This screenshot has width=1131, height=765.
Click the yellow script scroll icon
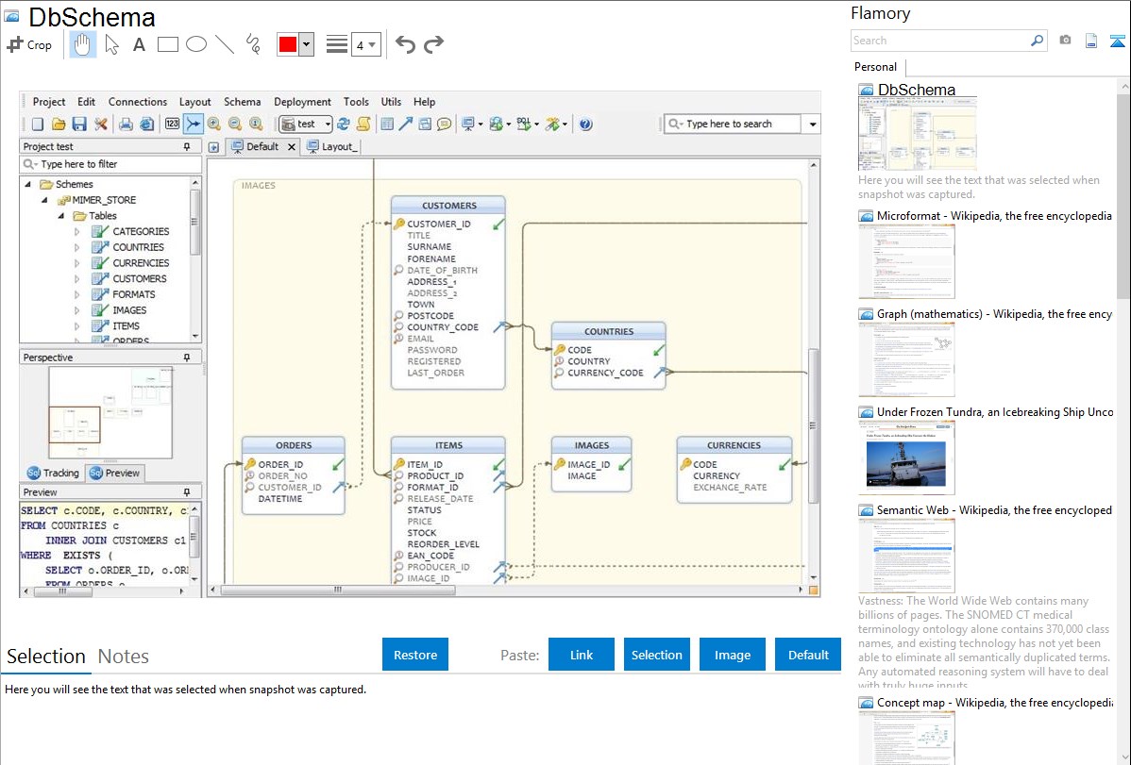click(364, 124)
